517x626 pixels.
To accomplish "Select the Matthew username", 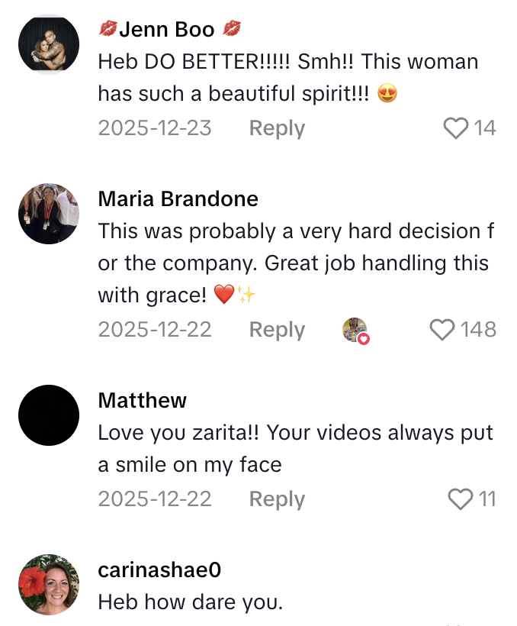I will point(143,401).
